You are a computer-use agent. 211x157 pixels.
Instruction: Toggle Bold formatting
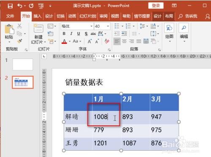pyautogui.click(x=64, y=34)
